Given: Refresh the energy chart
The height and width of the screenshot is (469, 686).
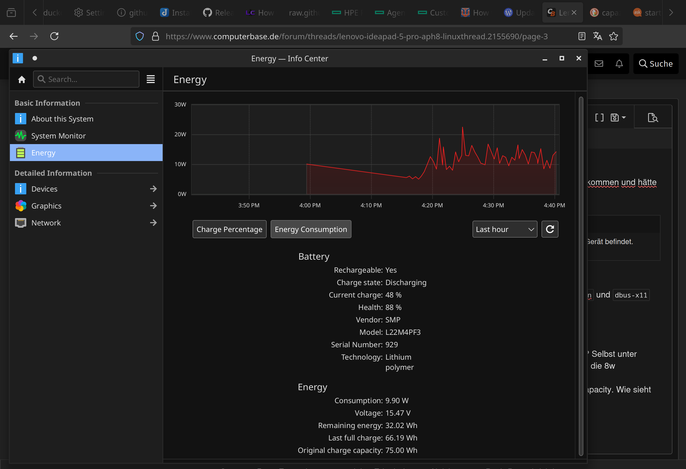Looking at the screenshot, I should coord(550,229).
